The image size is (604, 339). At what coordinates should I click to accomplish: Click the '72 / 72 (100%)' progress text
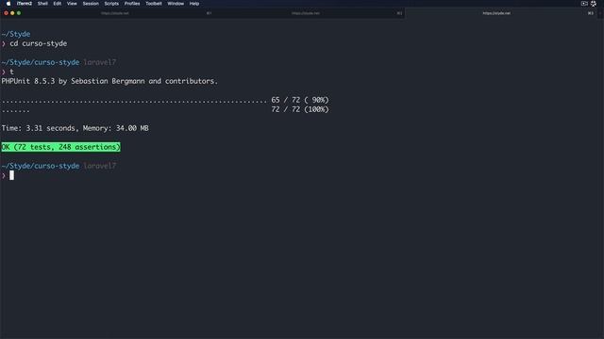[300, 109]
